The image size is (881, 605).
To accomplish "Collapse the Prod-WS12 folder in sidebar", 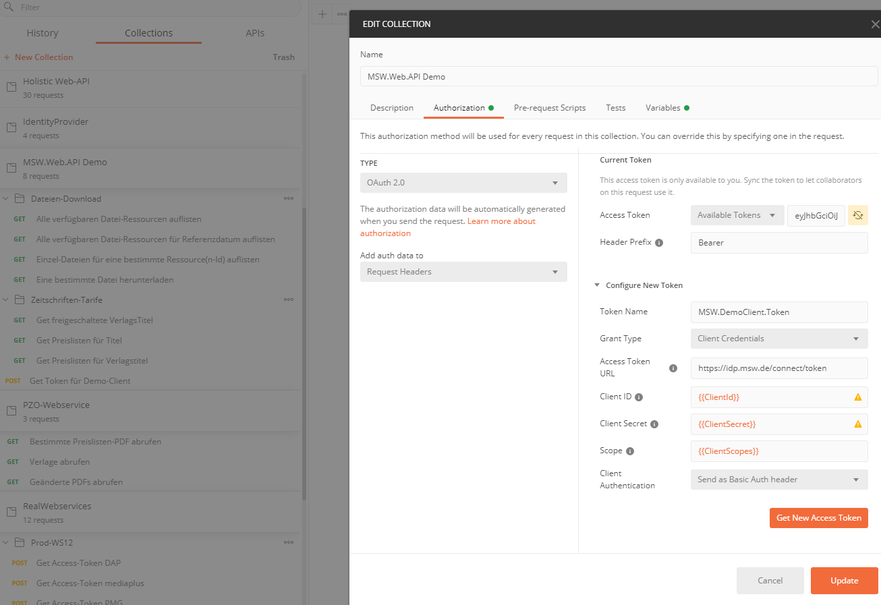I will [6, 542].
